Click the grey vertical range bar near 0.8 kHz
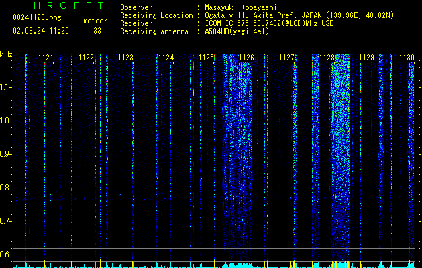The image size is (422, 268). [x=13, y=188]
